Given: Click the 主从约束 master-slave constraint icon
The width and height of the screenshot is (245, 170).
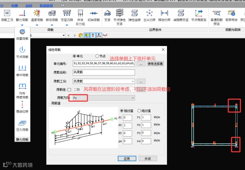Looking at the screenshot, I should coord(149,13).
